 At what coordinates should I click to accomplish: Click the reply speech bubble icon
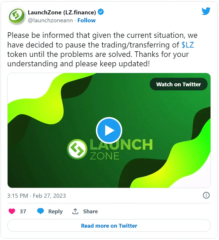tap(41, 211)
